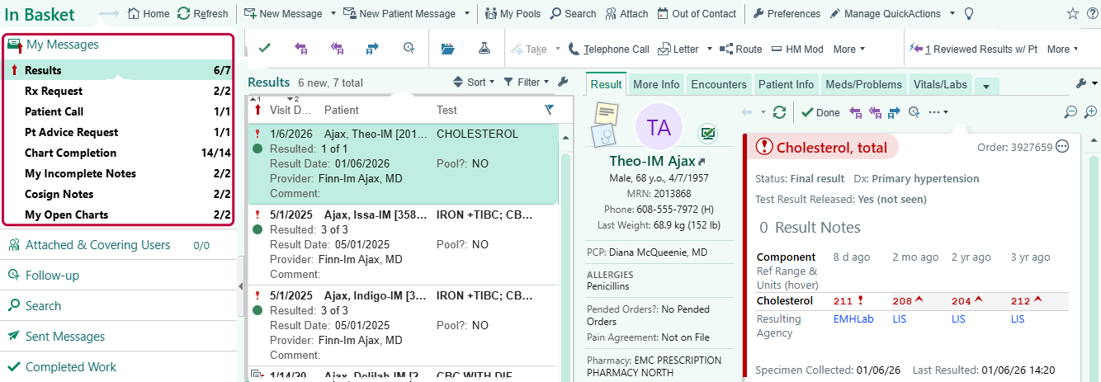
Task: Click Done in result pane toolbar
Action: tap(820, 112)
